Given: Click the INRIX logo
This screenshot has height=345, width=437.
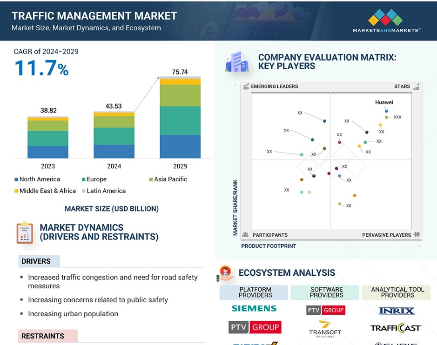Looking at the screenshot, I should [x=397, y=311].
